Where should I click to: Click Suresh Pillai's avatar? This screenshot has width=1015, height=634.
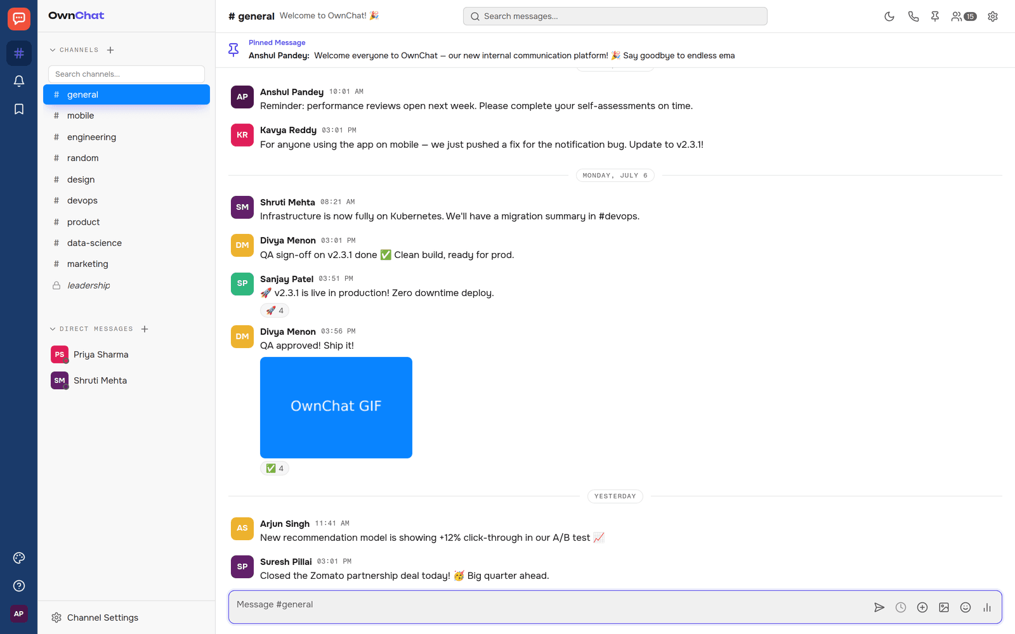[242, 567]
